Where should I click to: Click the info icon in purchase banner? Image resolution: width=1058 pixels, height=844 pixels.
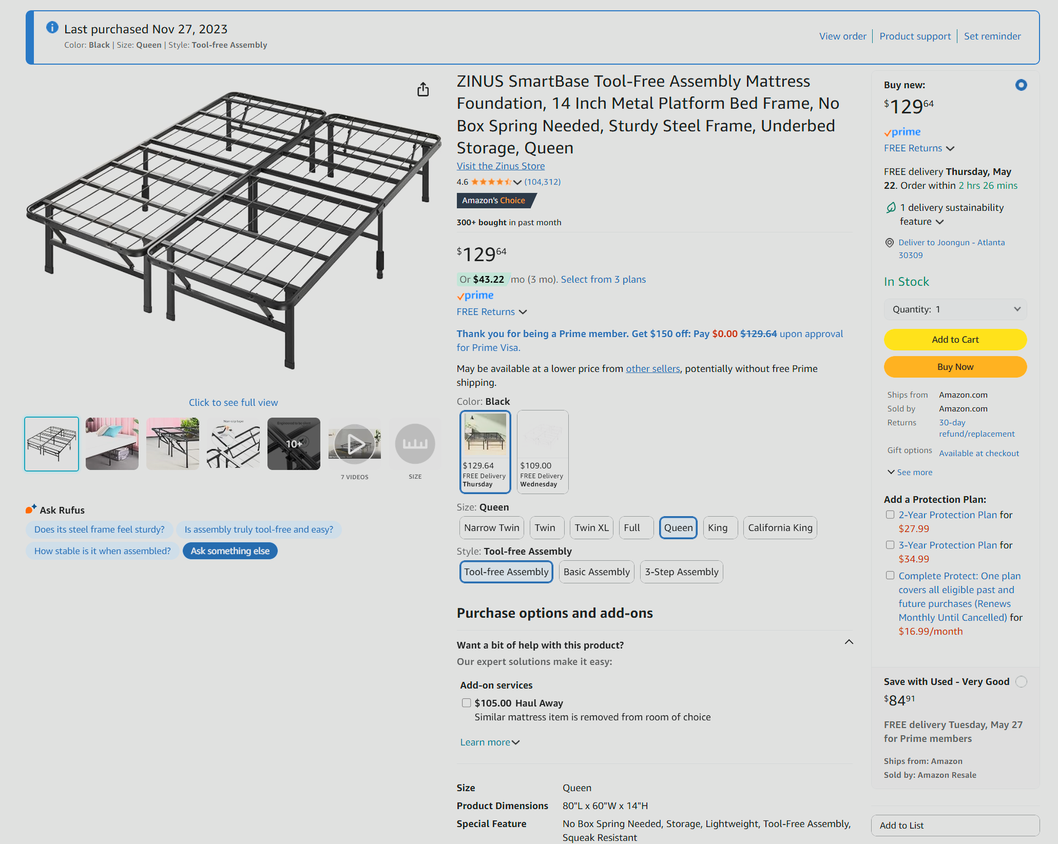pos(52,28)
